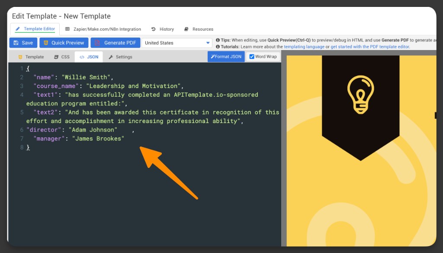Click the Format JSON button

pyautogui.click(x=226, y=56)
